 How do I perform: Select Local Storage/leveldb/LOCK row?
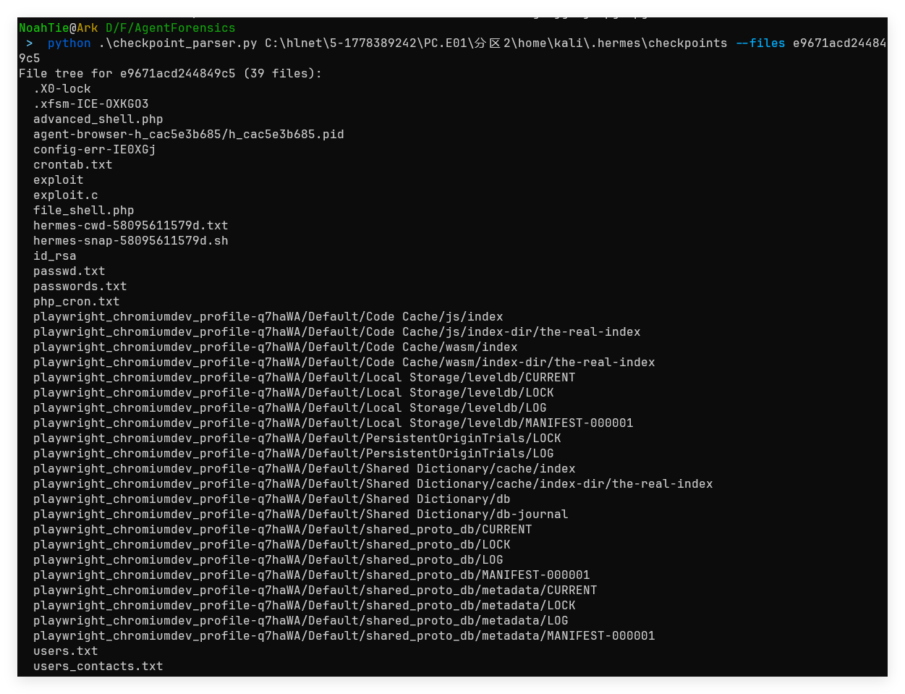tap(294, 393)
